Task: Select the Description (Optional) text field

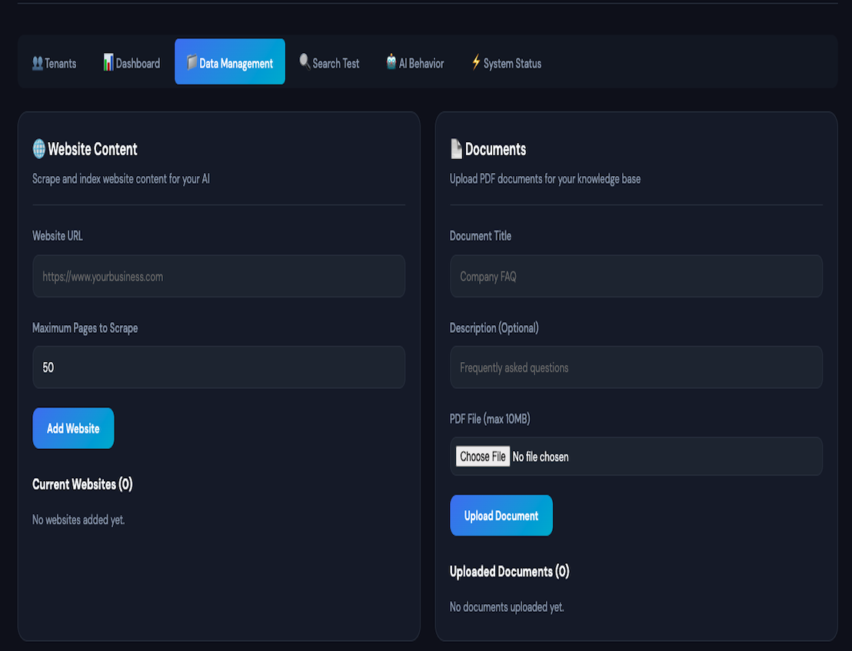Action: tap(636, 367)
